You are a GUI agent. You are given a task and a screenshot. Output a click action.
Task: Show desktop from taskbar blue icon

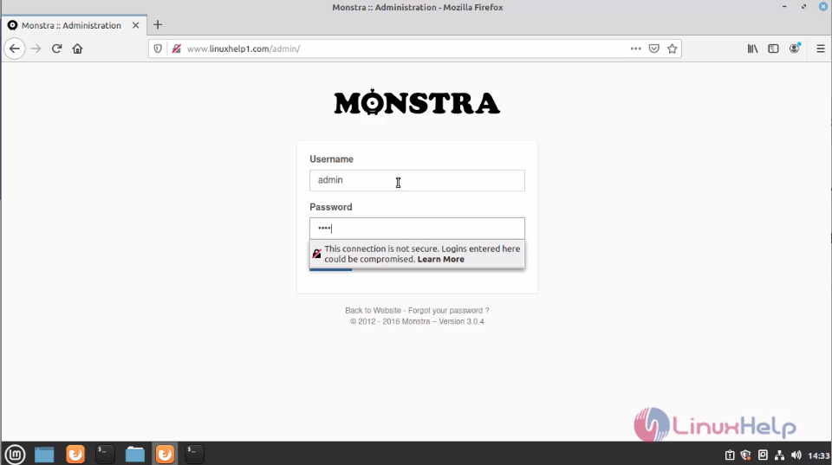pyautogui.click(x=44, y=455)
